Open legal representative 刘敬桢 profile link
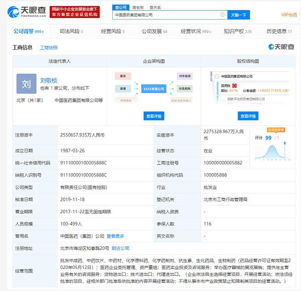Image resolution: width=301 pixels, height=291 pixels. 49,81
